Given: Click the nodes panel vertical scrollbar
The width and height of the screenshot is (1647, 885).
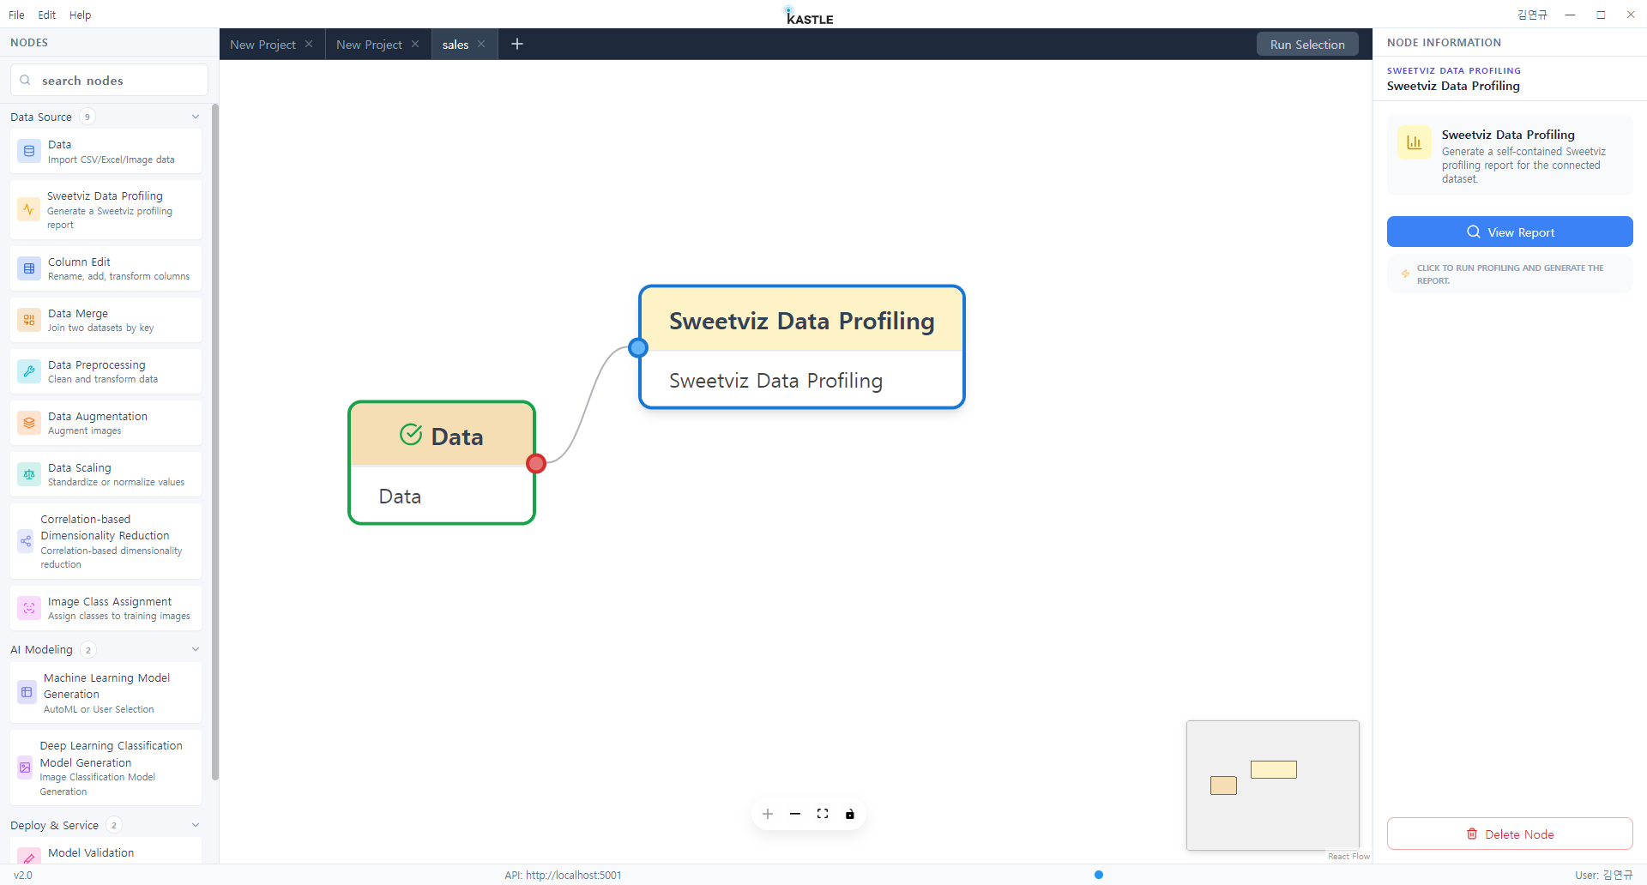Looking at the screenshot, I should (x=214, y=442).
